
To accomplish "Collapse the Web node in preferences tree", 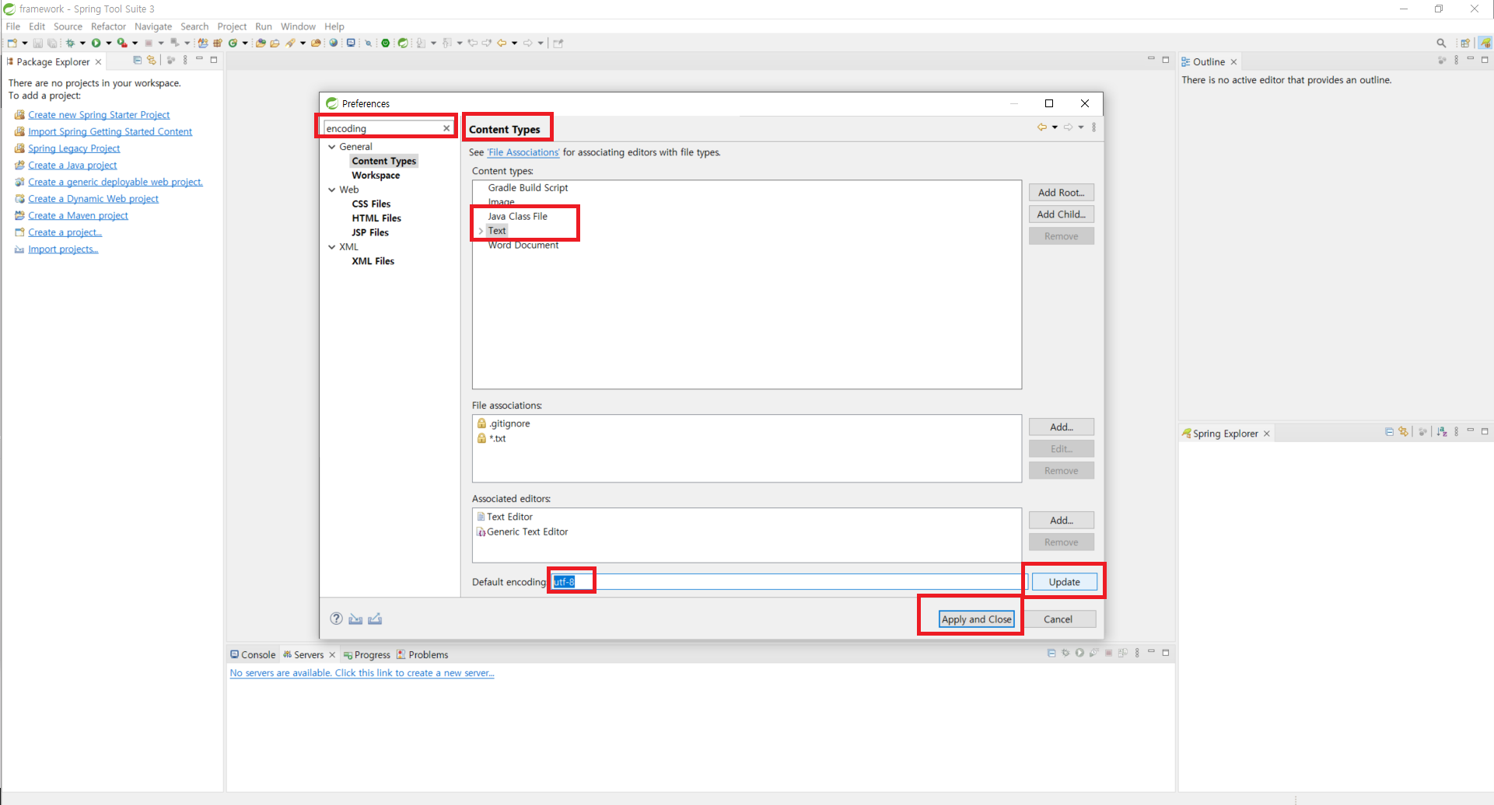I will pyautogui.click(x=332, y=190).
